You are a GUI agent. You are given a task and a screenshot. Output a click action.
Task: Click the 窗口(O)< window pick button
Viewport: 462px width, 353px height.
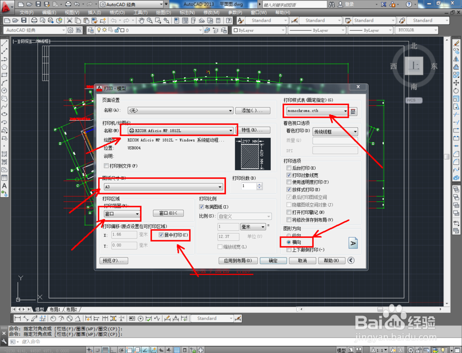168,213
